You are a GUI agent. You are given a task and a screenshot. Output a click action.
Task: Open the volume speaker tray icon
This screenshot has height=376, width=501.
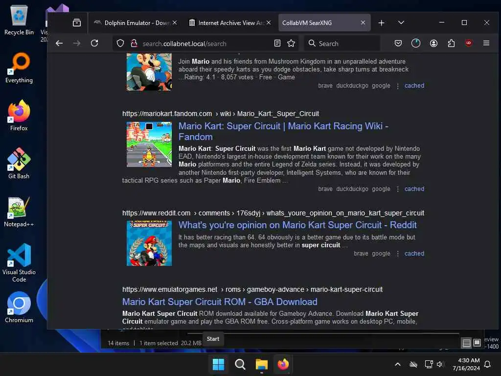point(440,364)
